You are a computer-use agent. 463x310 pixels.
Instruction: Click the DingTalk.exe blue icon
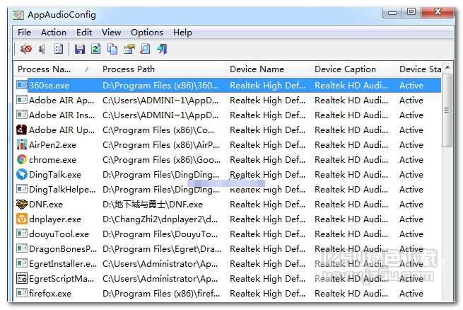21,174
